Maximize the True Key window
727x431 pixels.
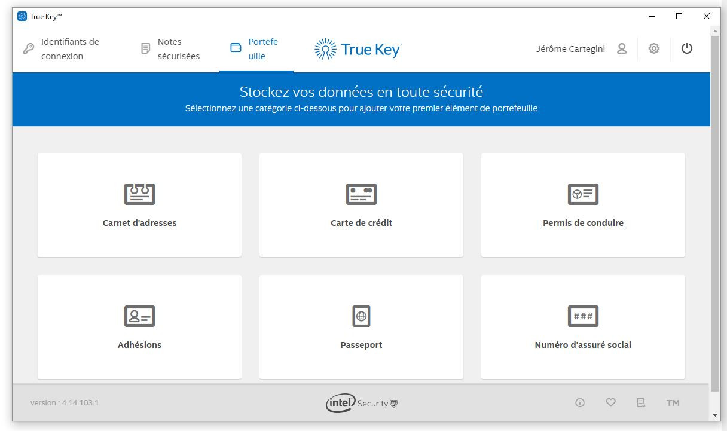click(679, 16)
